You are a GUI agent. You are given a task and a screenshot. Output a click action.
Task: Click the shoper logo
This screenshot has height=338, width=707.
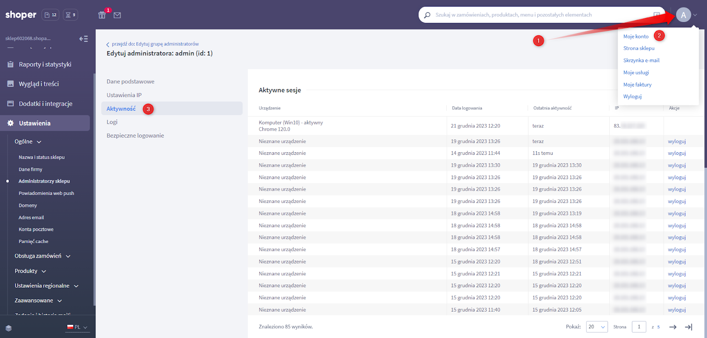[x=21, y=15]
